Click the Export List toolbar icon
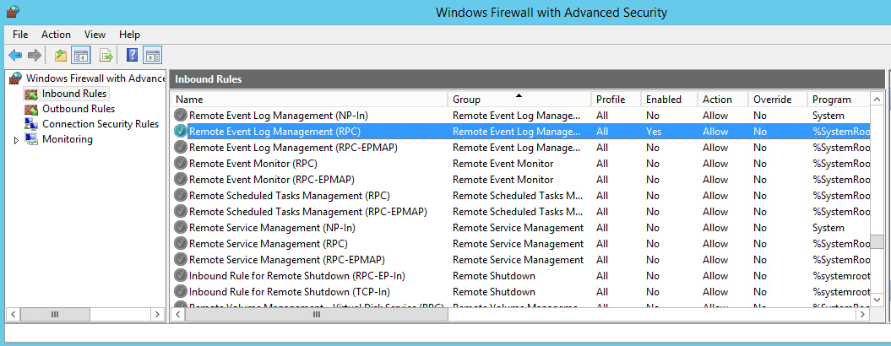The image size is (891, 346). pyautogui.click(x=106, y=55)
